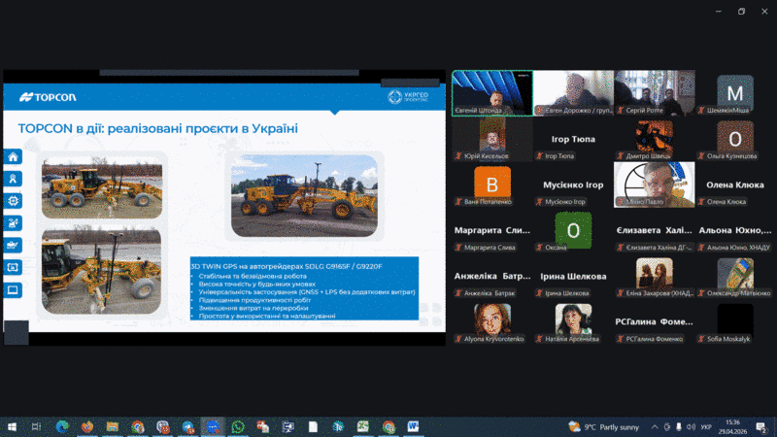Click Ваня Потапенко's orange B avatar
Image resolution: width=777 pixels, height=437 pixels.
click(491, 184)
